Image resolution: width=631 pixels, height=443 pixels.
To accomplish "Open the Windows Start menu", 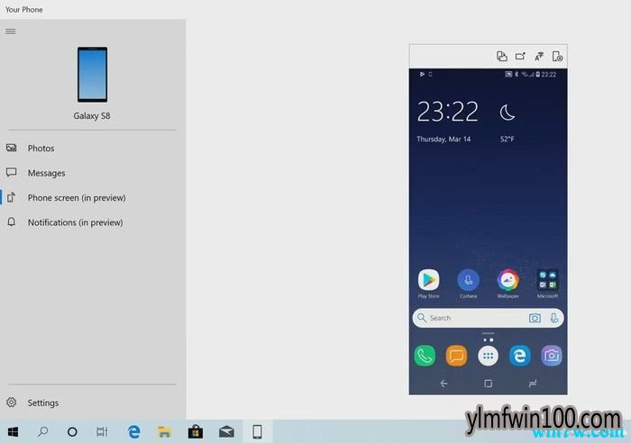I will (x=13, y=431).
